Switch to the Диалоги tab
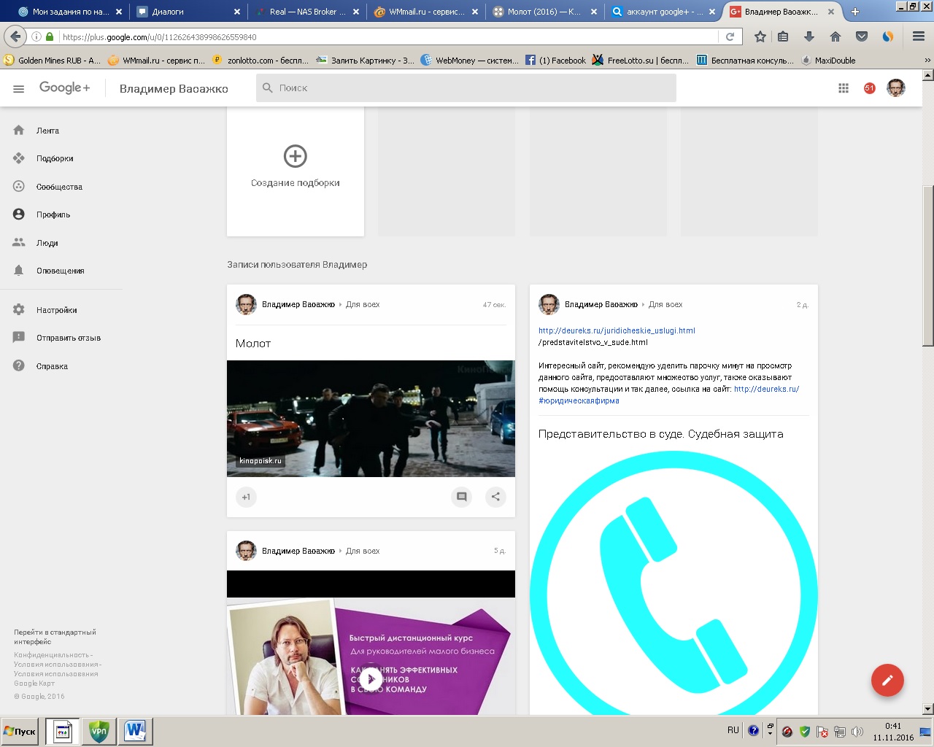This screenshot has height=747, width=934. [188, 12]
